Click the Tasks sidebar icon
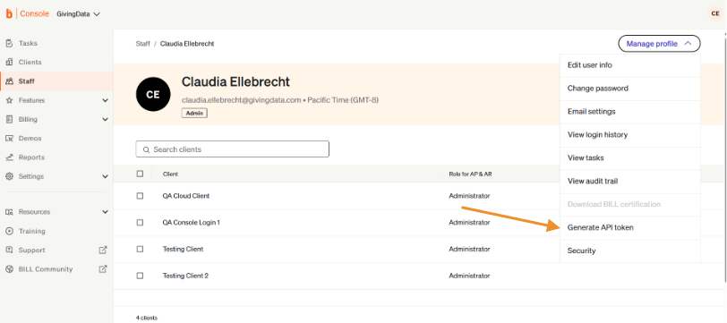This screenshot has height=323, width=727. [9, 43]
